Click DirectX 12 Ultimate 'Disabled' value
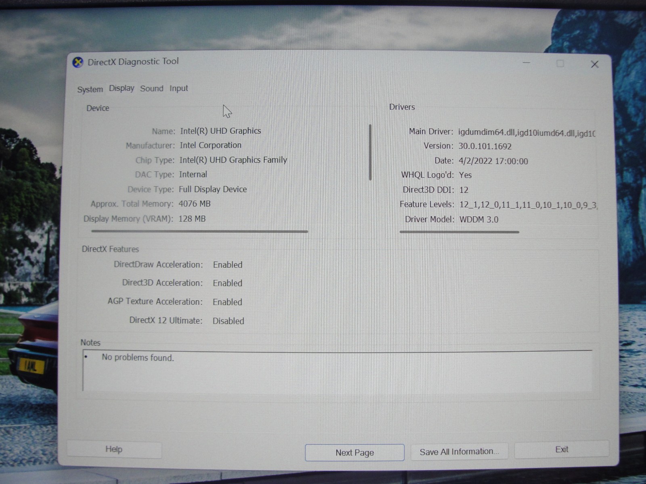 229,321
